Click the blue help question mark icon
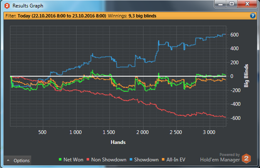 pos(253,16)
